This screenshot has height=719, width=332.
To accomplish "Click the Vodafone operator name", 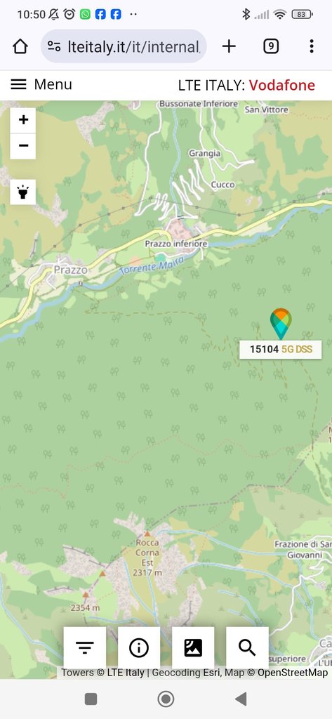I will click(x=282, y=85).
